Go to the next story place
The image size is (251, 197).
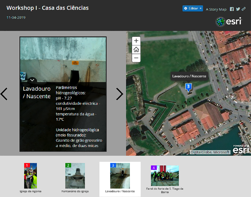point(119,94)
